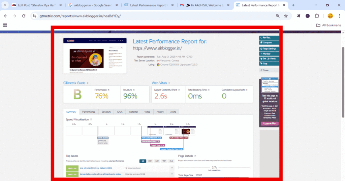Click Speed Visualization help icon
This screenshot has width=345, height=181.
[x=91, y=119]
